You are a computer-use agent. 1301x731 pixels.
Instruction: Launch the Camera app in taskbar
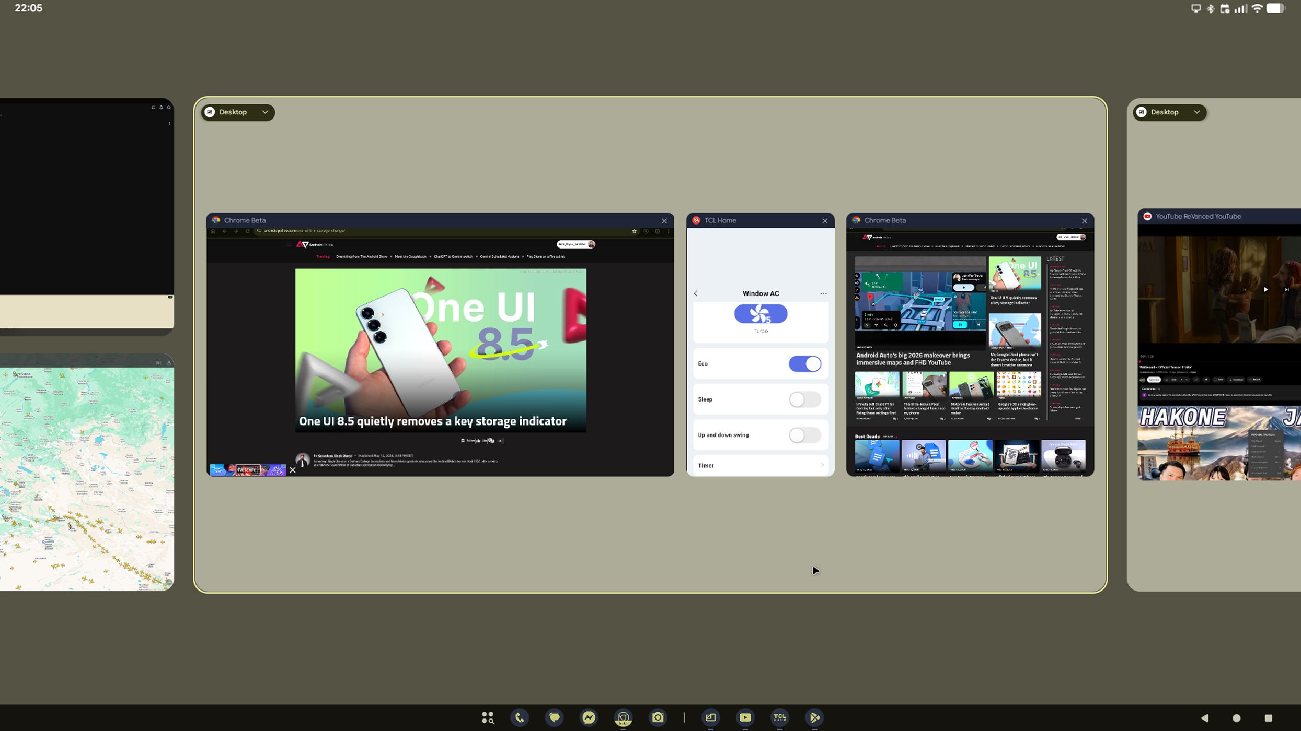tap(658, 717)
